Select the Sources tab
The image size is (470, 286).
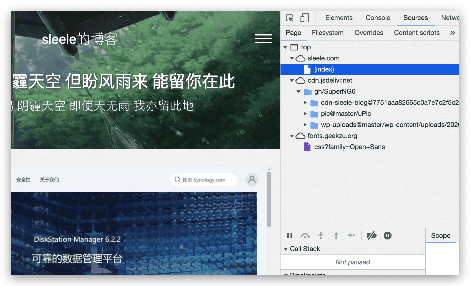415,18
